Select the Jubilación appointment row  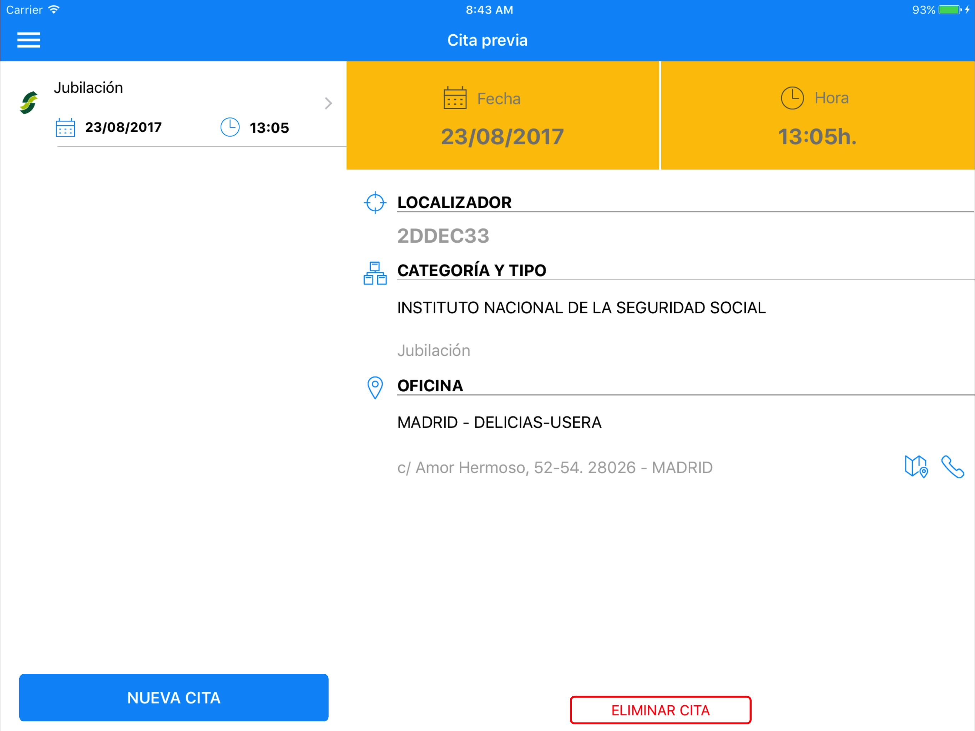(x=173, y=104)
